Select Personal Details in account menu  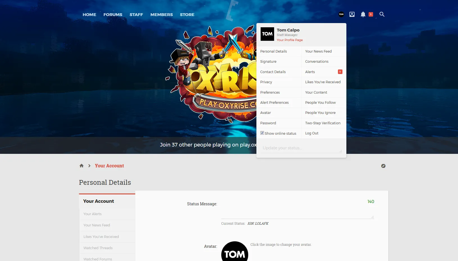coord(279,51)
